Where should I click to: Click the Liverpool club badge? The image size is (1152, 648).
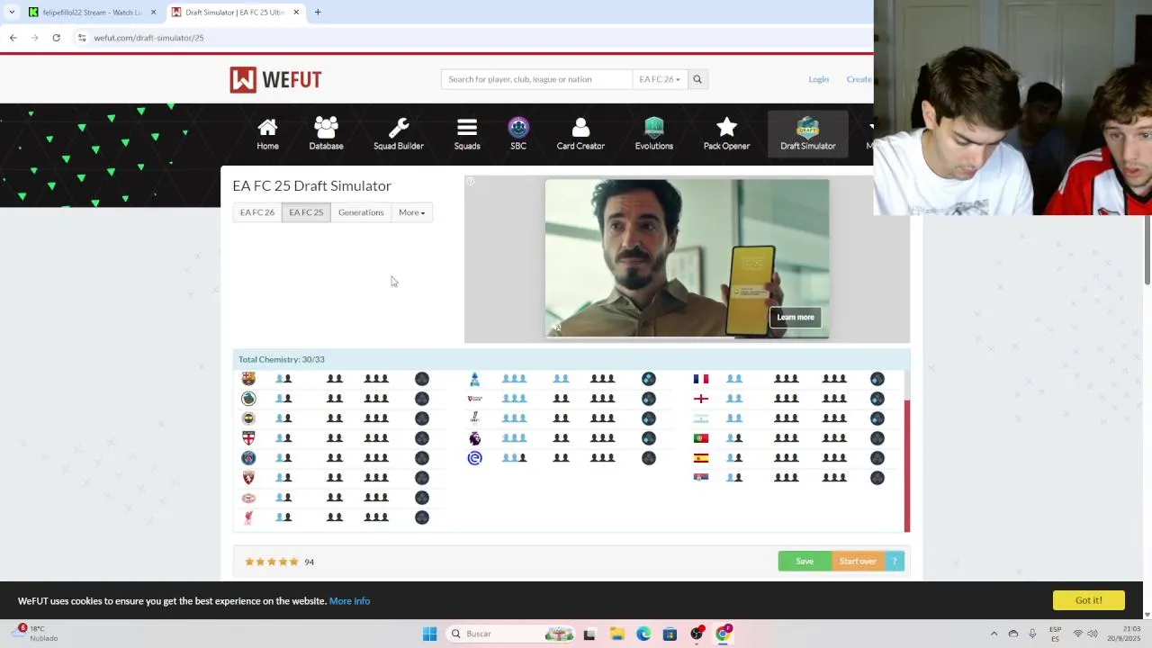pos(248,517)
